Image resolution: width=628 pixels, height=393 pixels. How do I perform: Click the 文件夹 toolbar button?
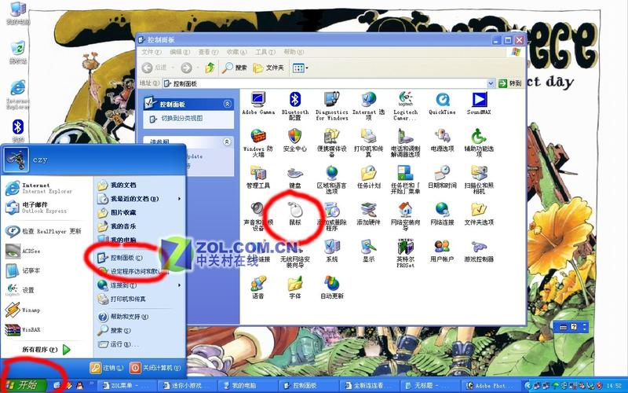(x=268, y=68)
